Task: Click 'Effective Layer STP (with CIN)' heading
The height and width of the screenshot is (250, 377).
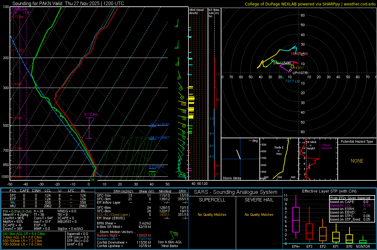Action: (329, 191)
